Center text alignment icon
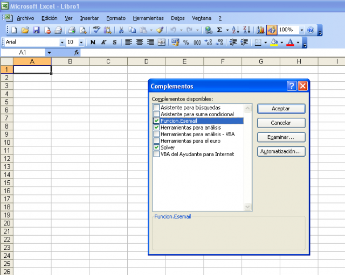The width and height of the screenshot is (345, 275). click(x=140, y=42)
